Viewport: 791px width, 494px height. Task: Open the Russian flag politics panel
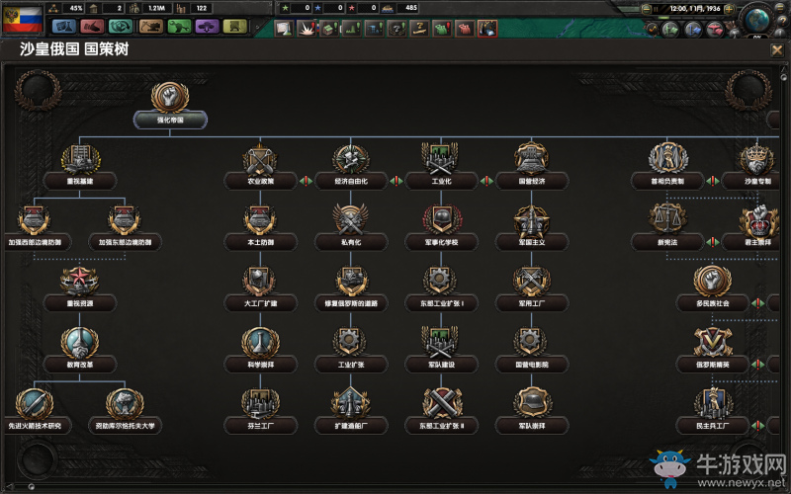[23, 19]
